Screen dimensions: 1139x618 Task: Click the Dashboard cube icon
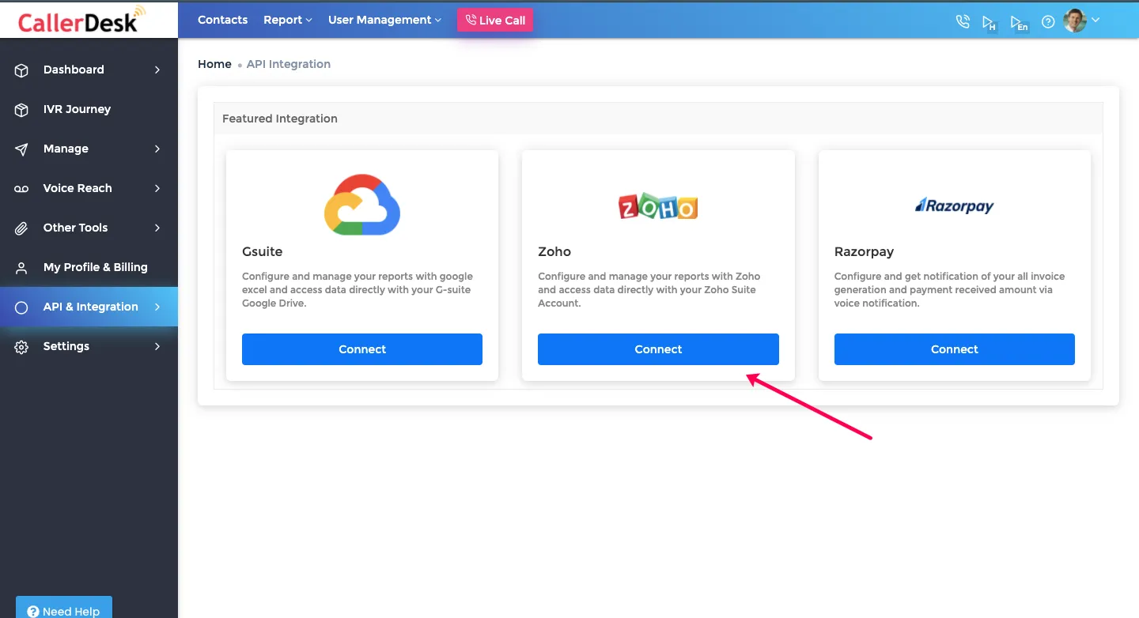21,70
